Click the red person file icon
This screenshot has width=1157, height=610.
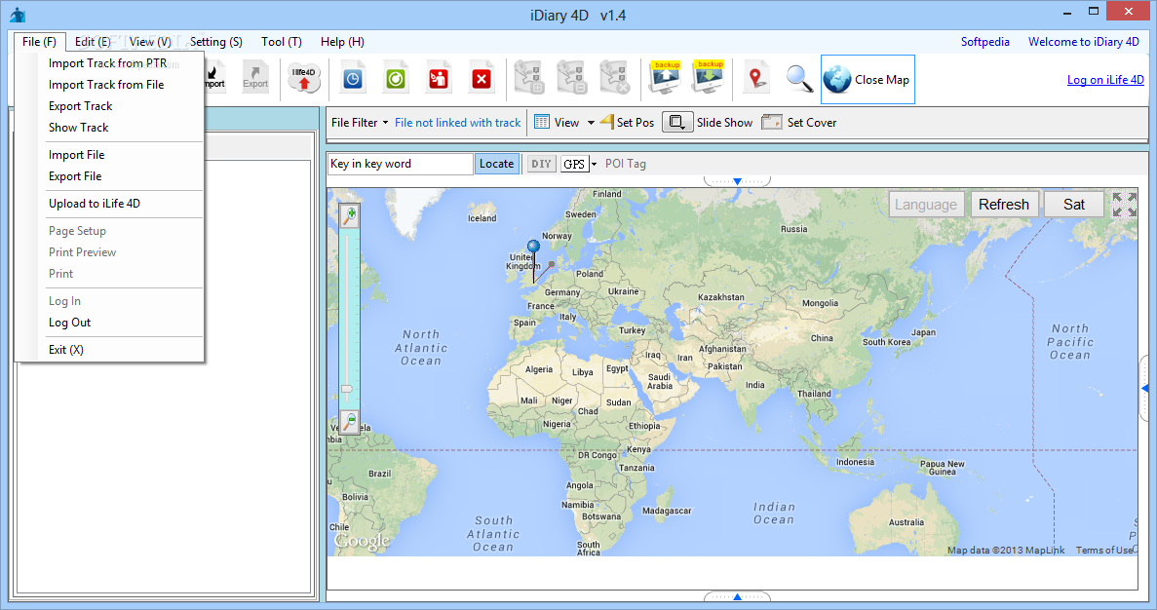439,77
